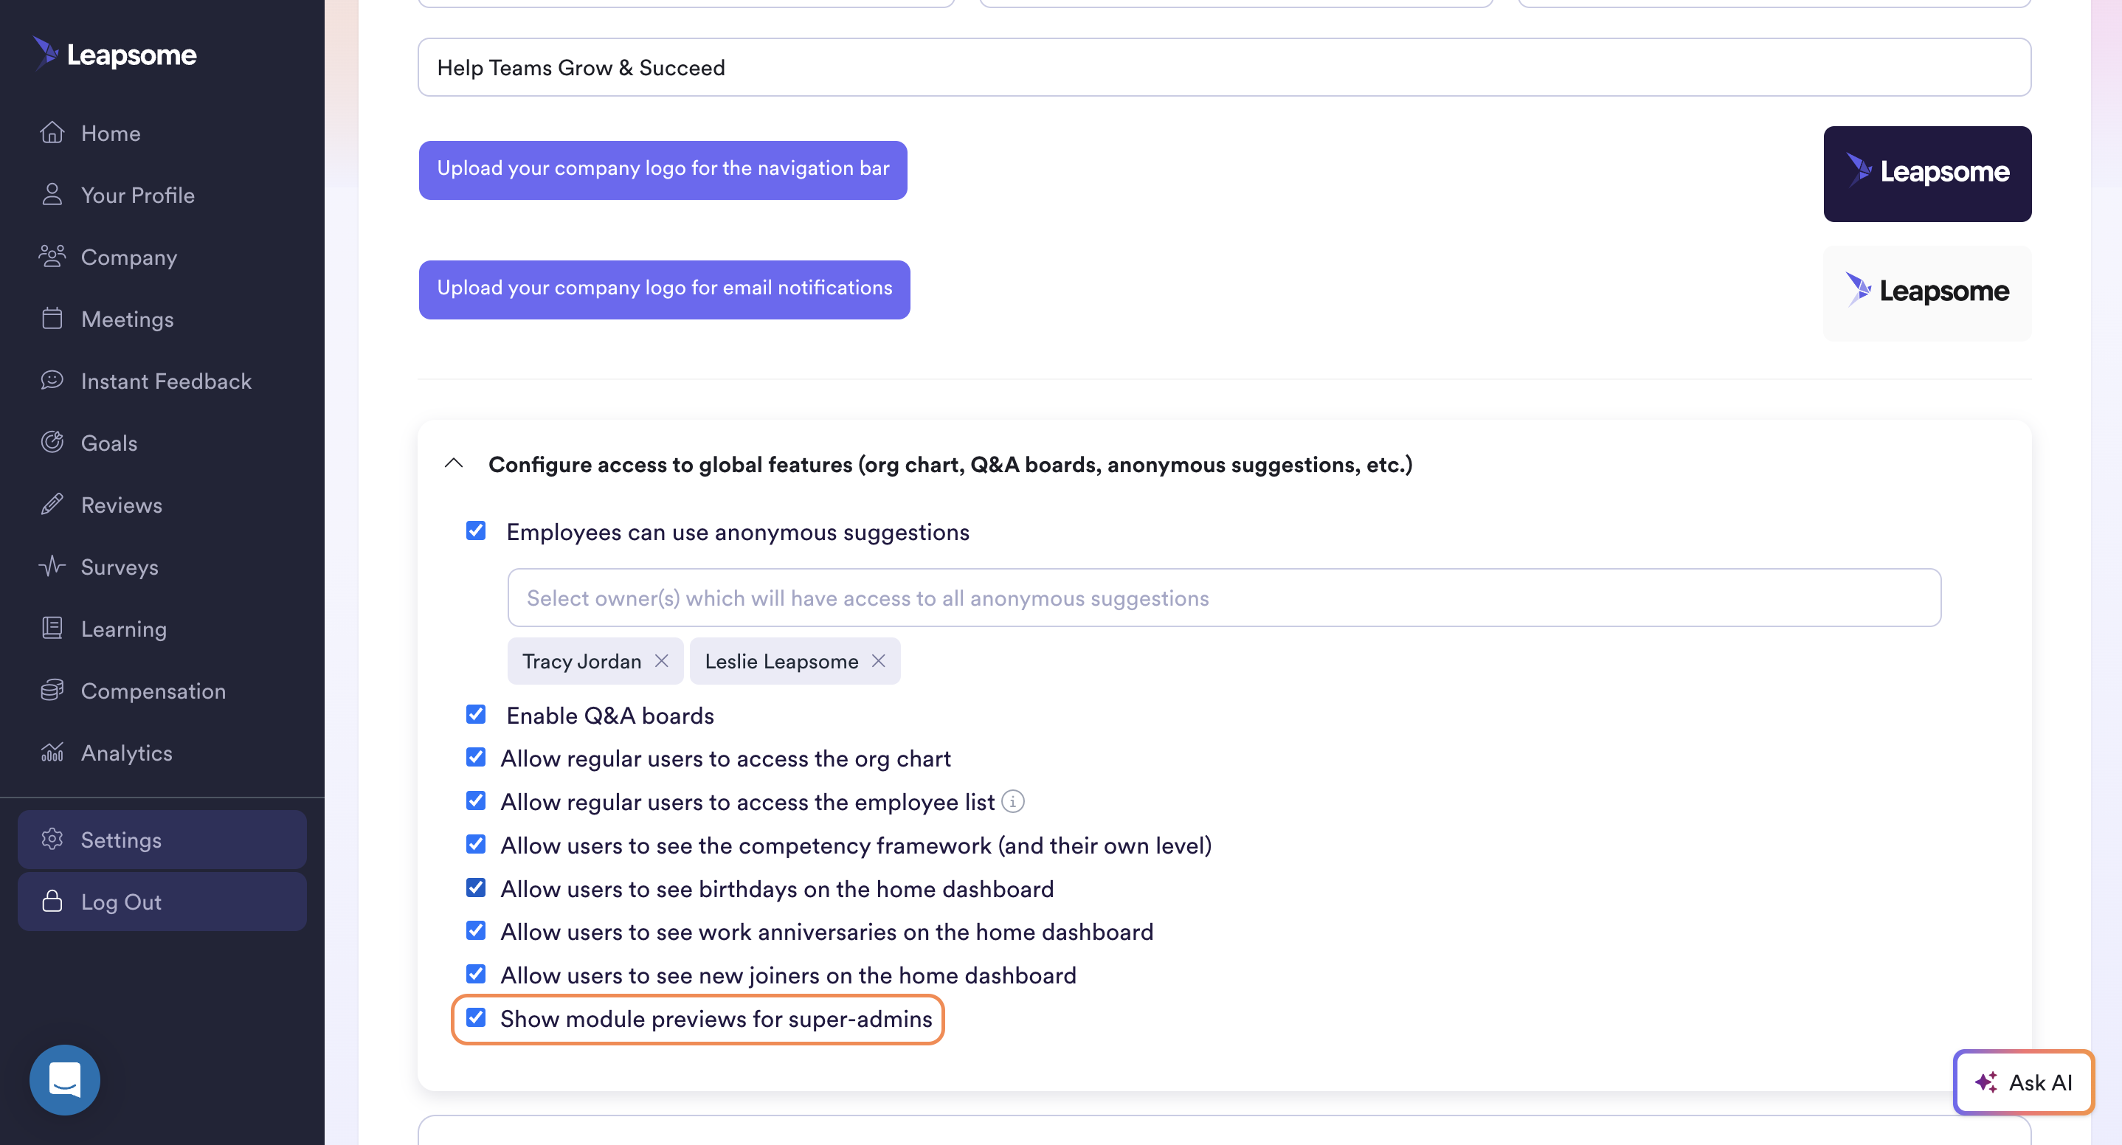Click the Reviews pencil icon
Image resolution: width=2122 pixels, height=1145 pixels.
52,504
